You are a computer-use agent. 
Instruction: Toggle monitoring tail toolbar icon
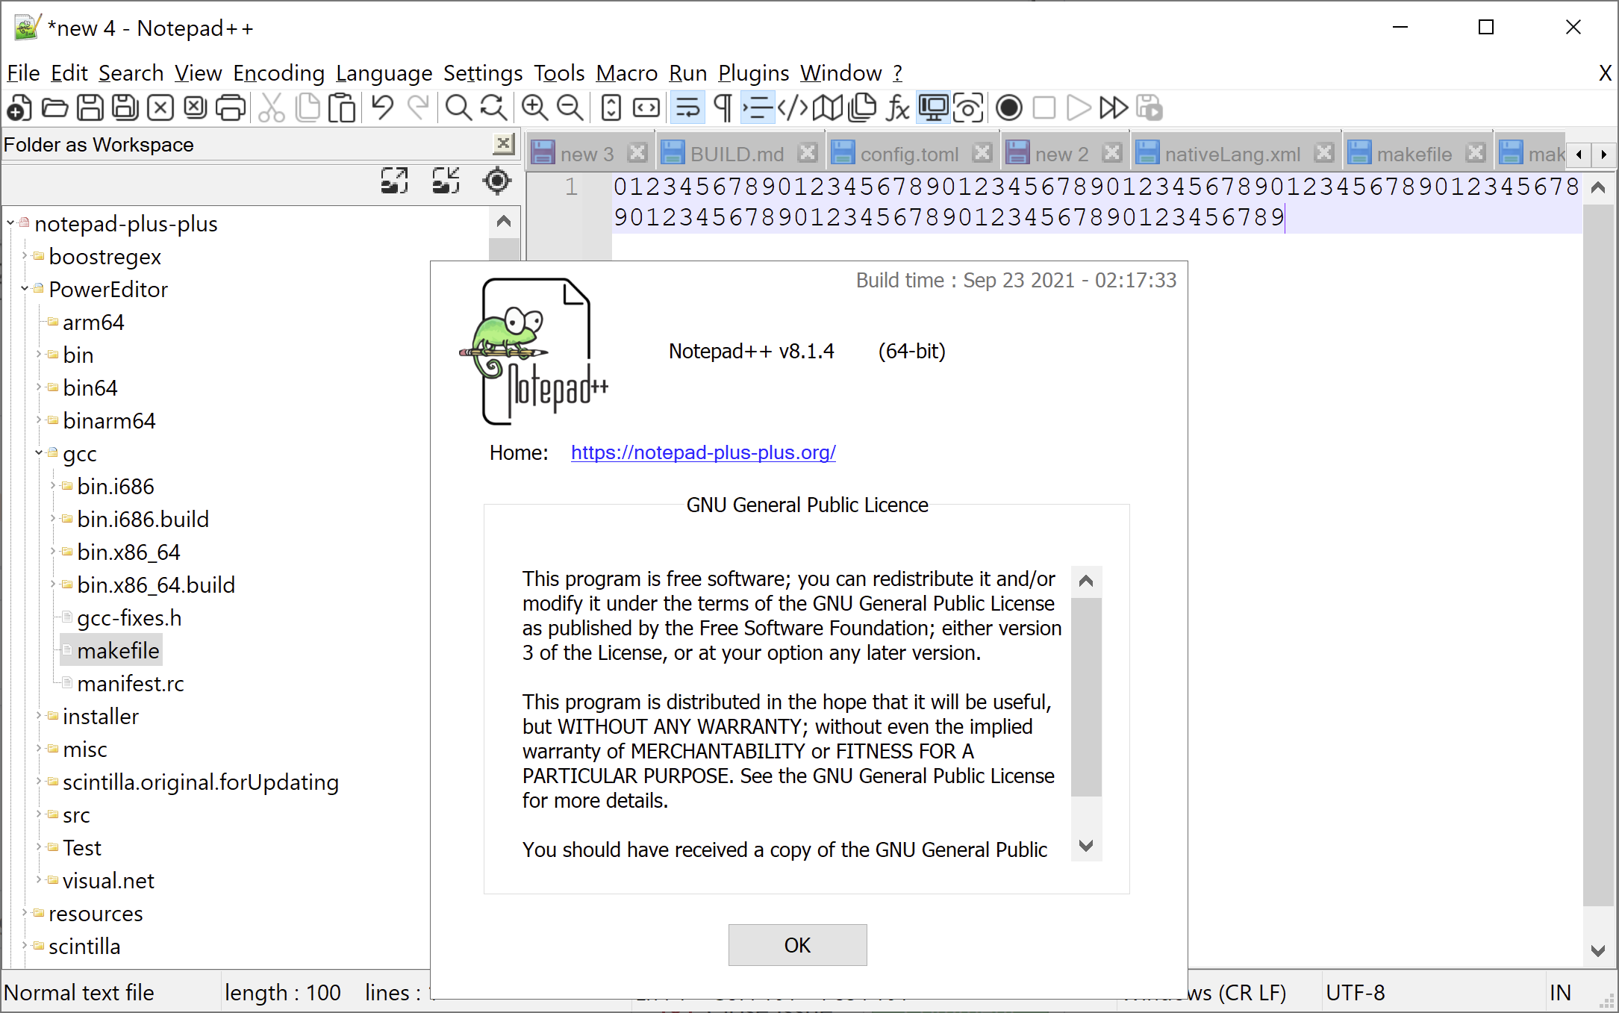click(968, 108)
